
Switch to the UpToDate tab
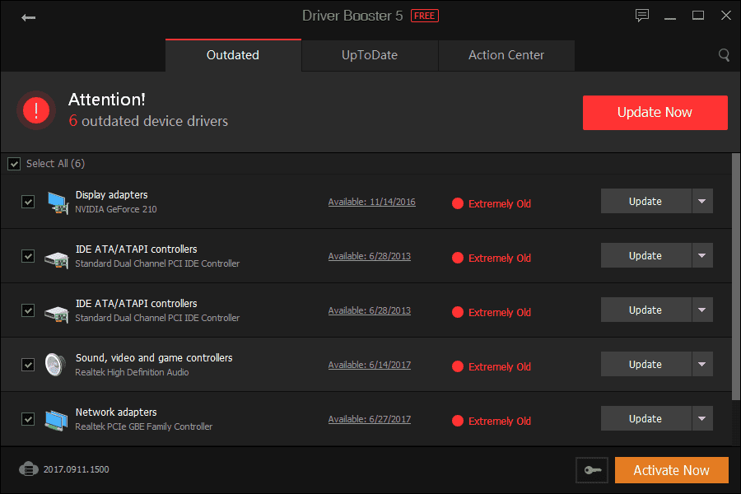(369, 55)
